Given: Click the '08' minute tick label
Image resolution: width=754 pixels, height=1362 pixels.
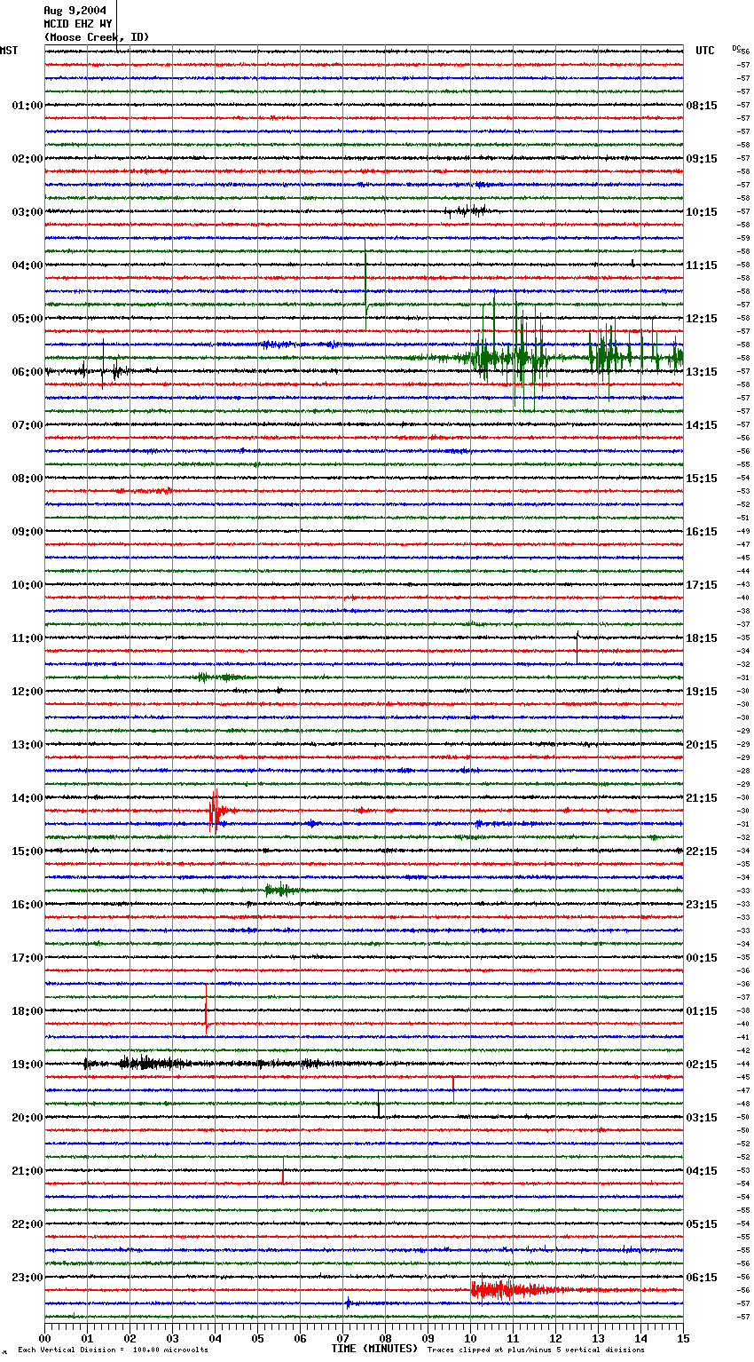Looking at the screenshot, I should click(385, 1338).
